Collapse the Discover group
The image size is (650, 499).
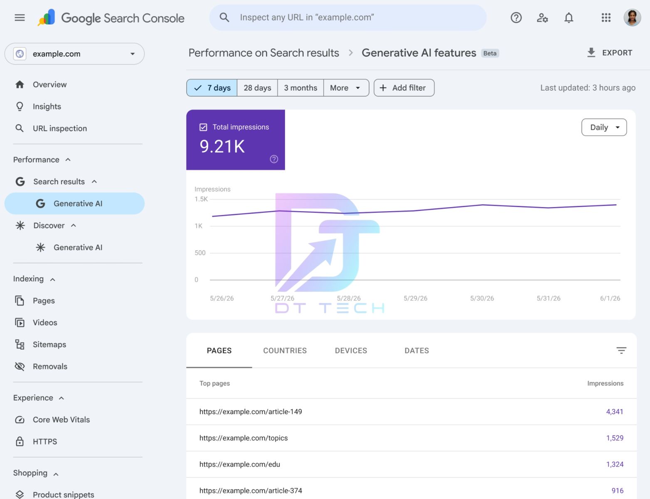74,225
